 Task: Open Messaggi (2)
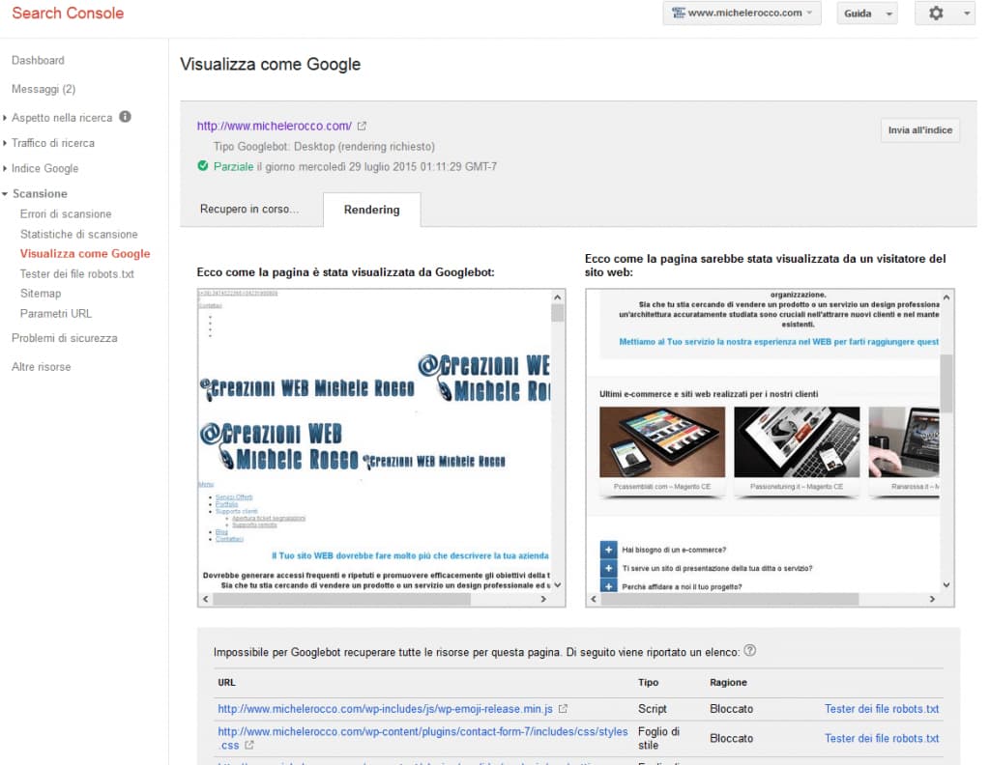pos(44,89)
